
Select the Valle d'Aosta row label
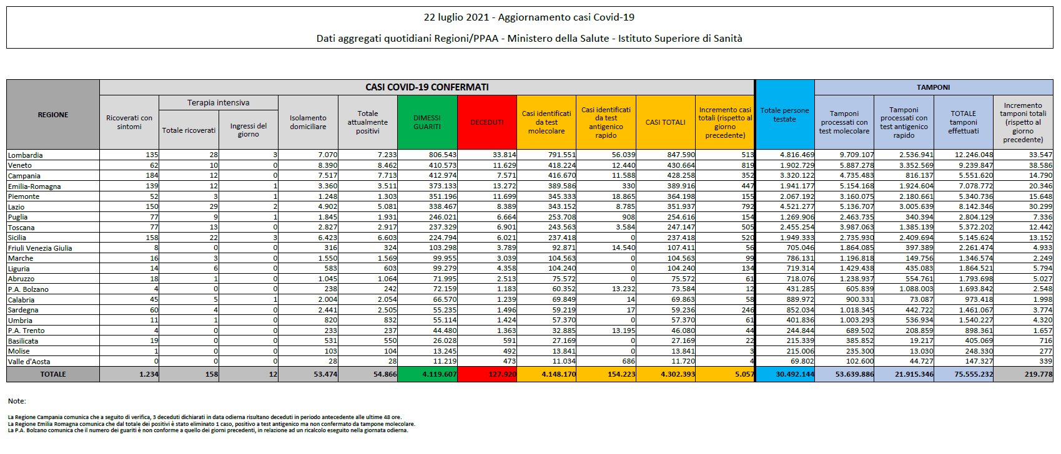[29, 362]
